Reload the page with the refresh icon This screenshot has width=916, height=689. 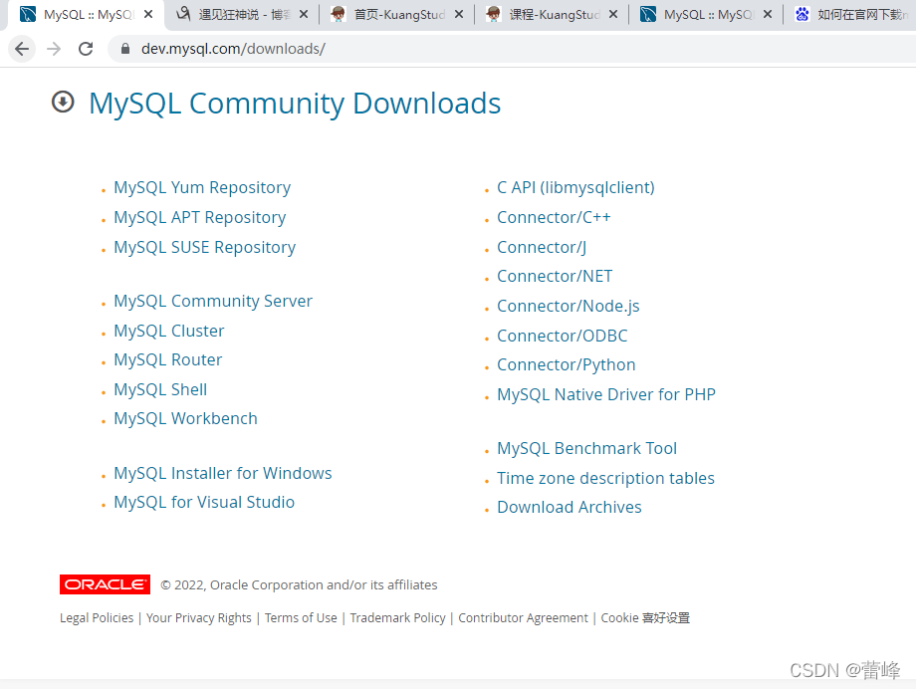[x=86, y=49]
